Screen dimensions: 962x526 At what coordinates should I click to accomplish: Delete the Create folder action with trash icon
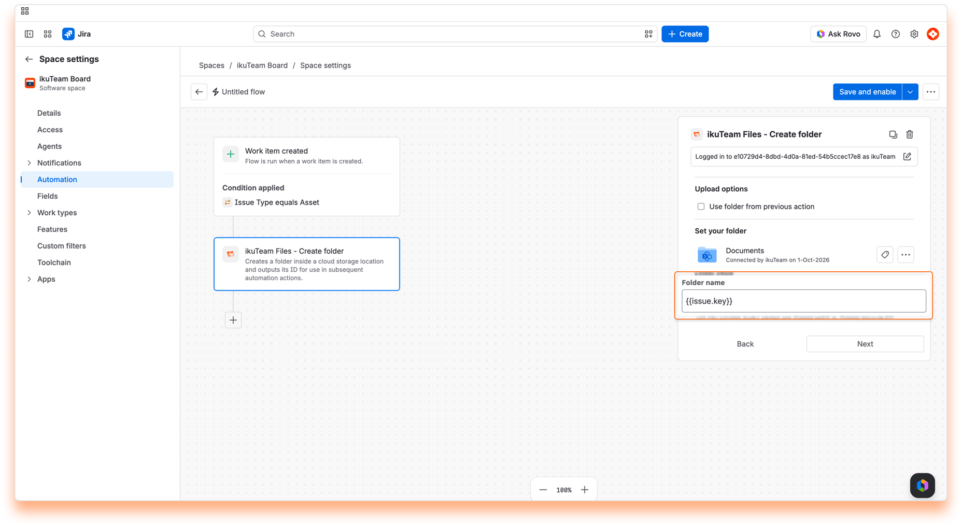(x=910, y=134)
